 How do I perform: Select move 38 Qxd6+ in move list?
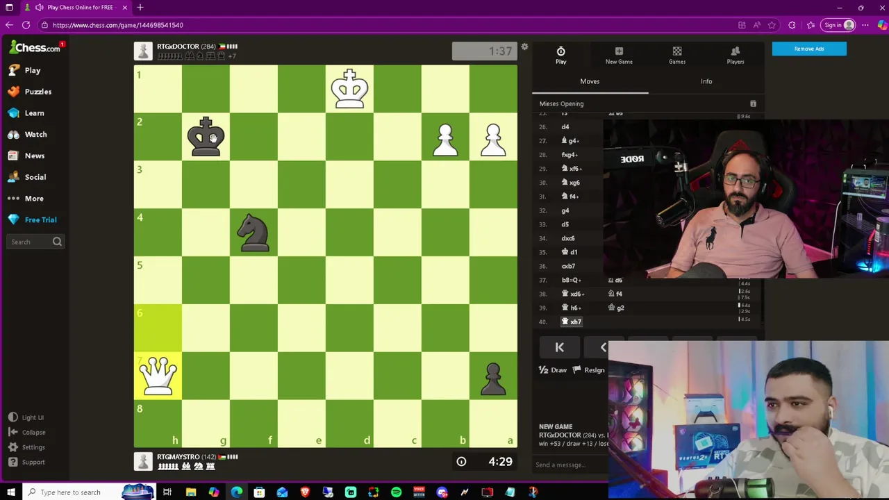[573, 294]
